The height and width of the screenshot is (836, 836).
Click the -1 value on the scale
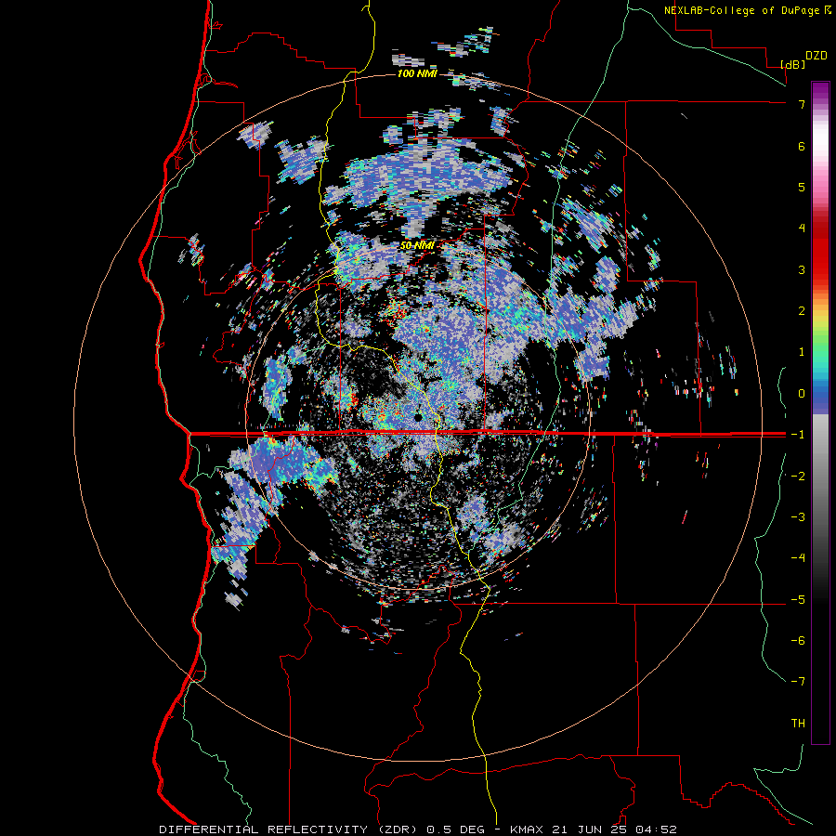pyautogui.click(x=798, y=435)
